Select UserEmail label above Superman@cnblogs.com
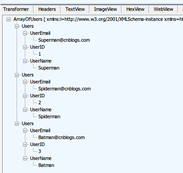Image resolution: width=183 pixels, height=173 pixels. tap(40, 33)
